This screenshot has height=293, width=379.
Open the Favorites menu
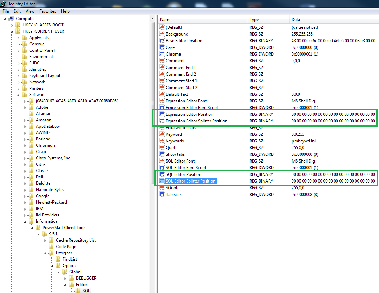48,11
